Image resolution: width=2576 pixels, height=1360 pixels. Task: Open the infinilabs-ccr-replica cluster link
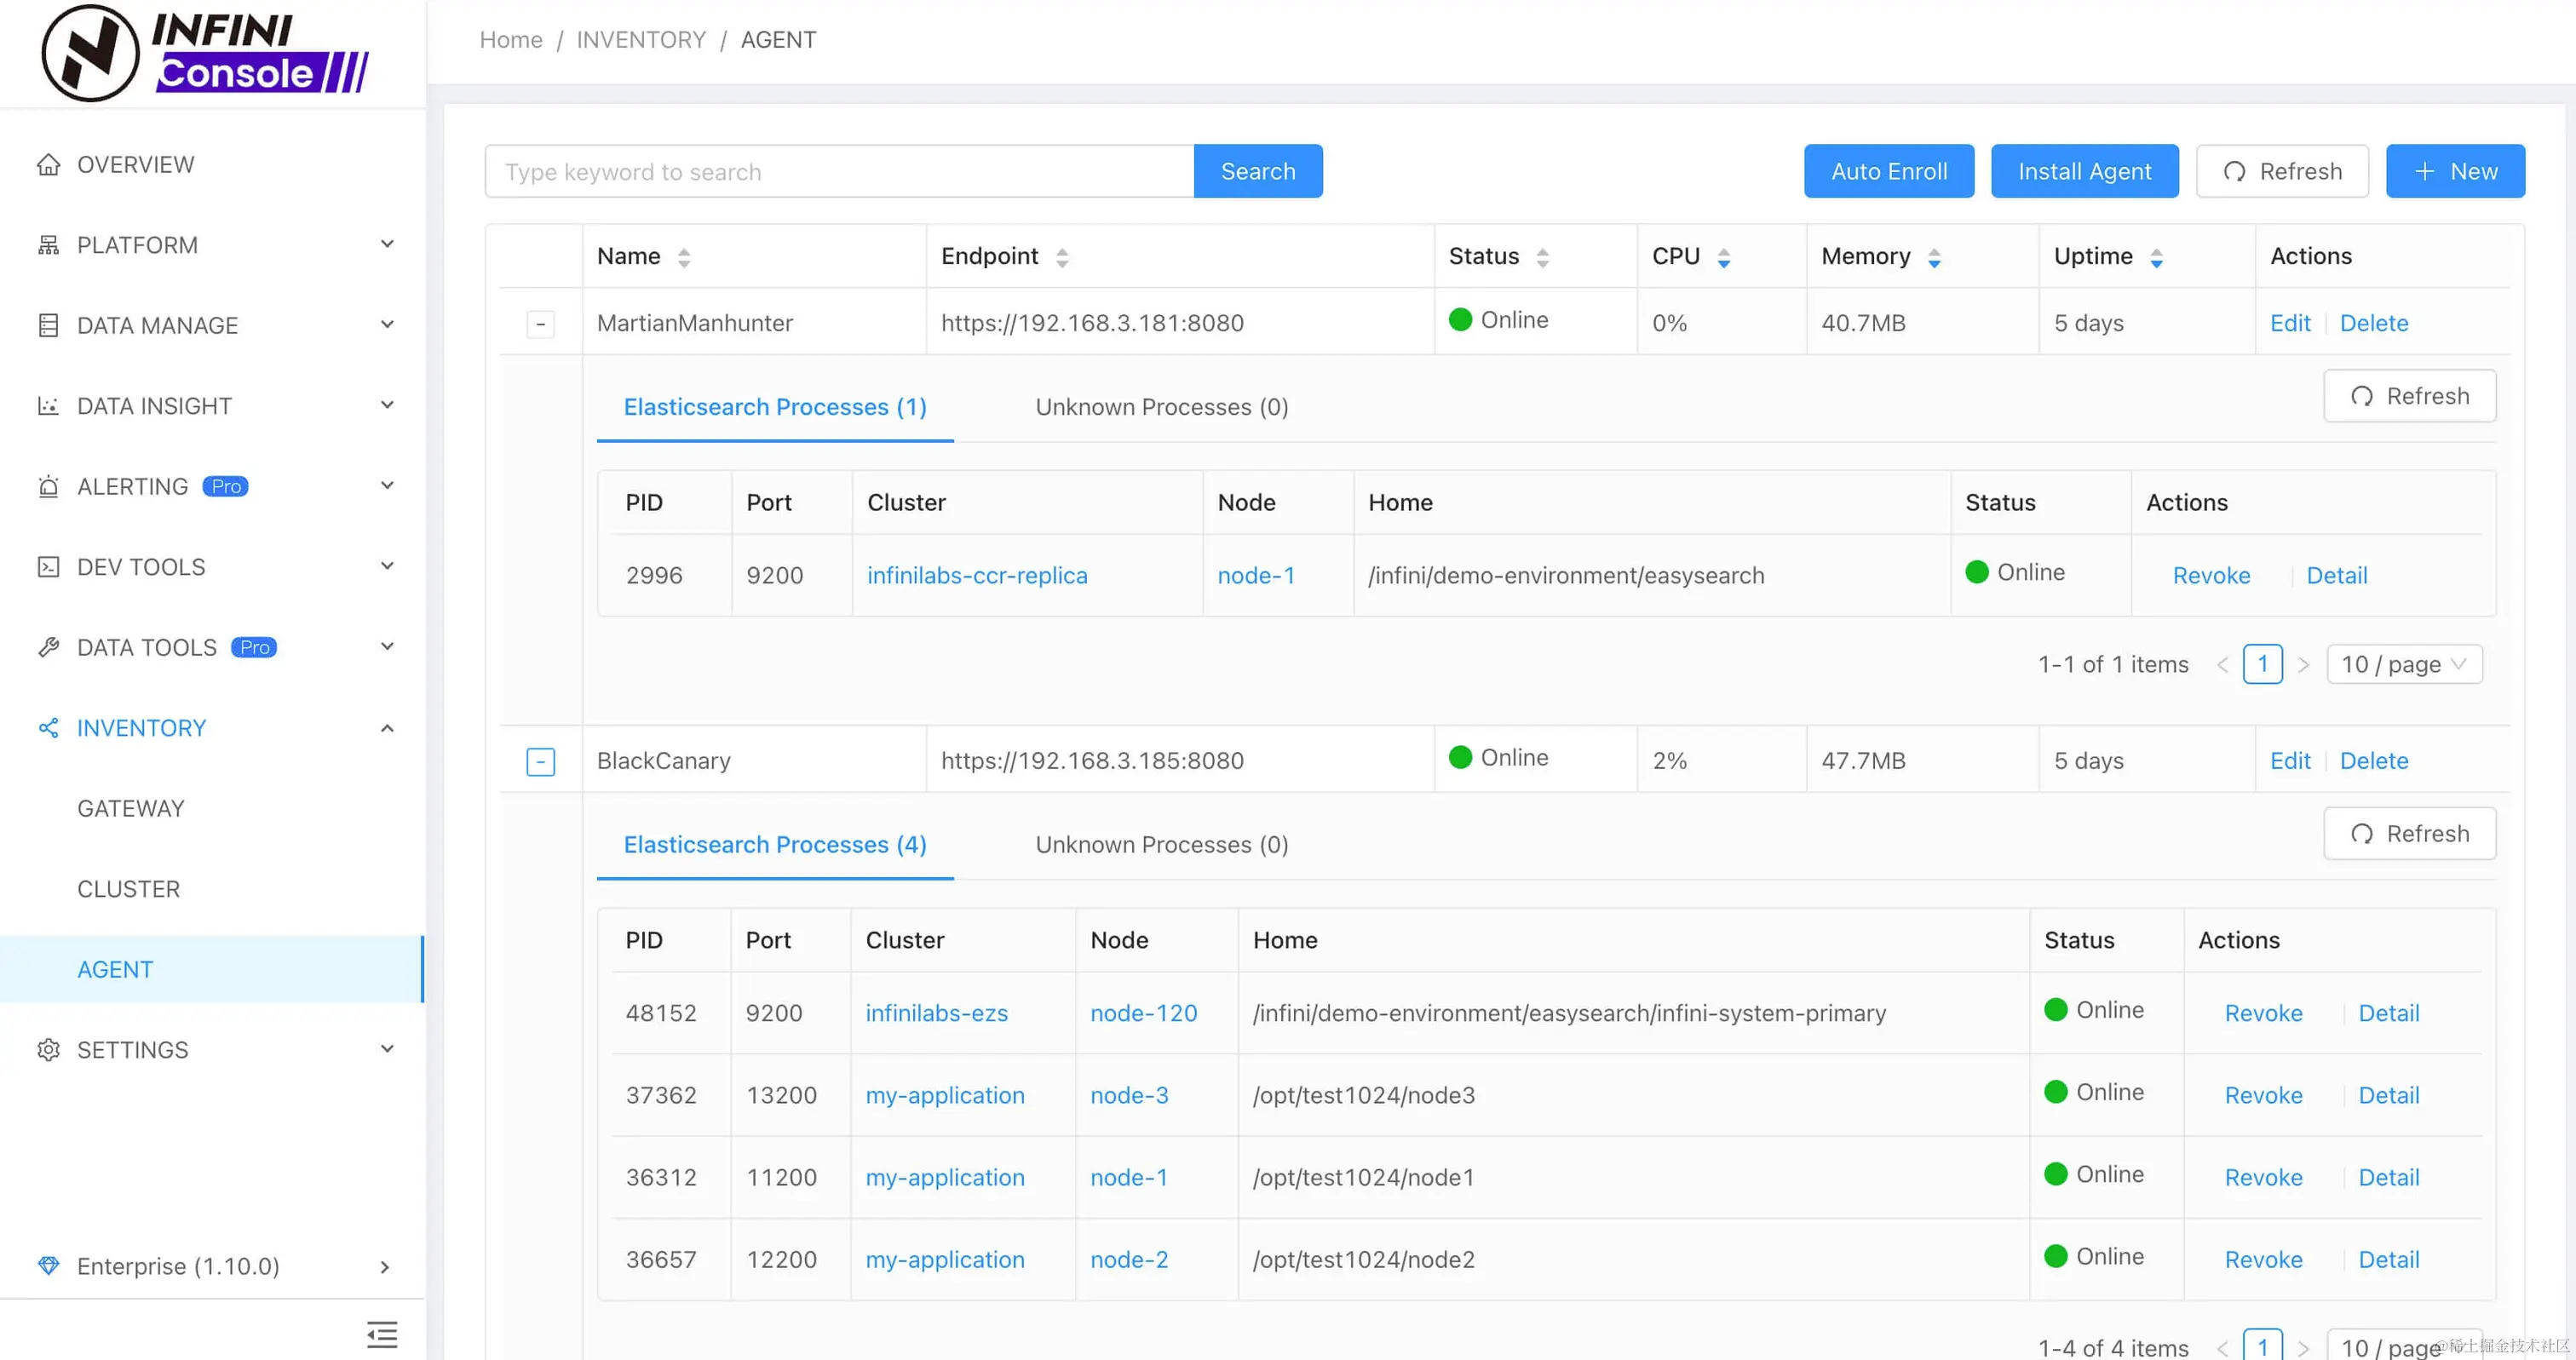click(x=976, y=575)
